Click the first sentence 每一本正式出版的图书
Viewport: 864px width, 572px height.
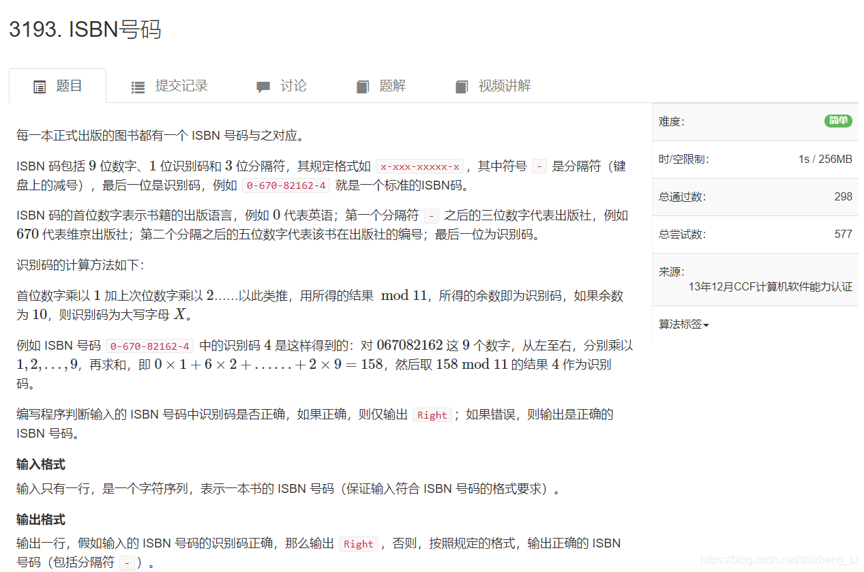[x=160, y=135]
